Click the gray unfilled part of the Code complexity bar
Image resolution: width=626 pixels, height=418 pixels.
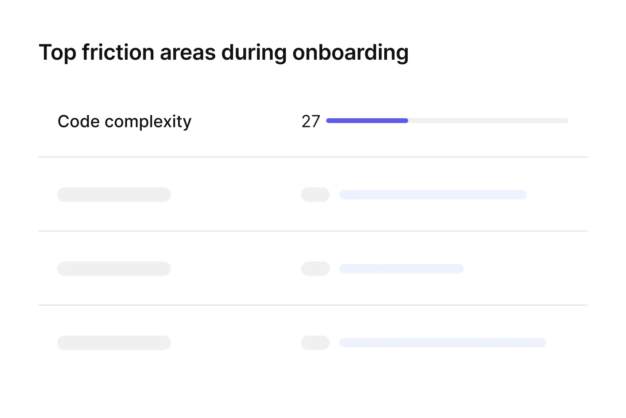(x=488, y=121)
